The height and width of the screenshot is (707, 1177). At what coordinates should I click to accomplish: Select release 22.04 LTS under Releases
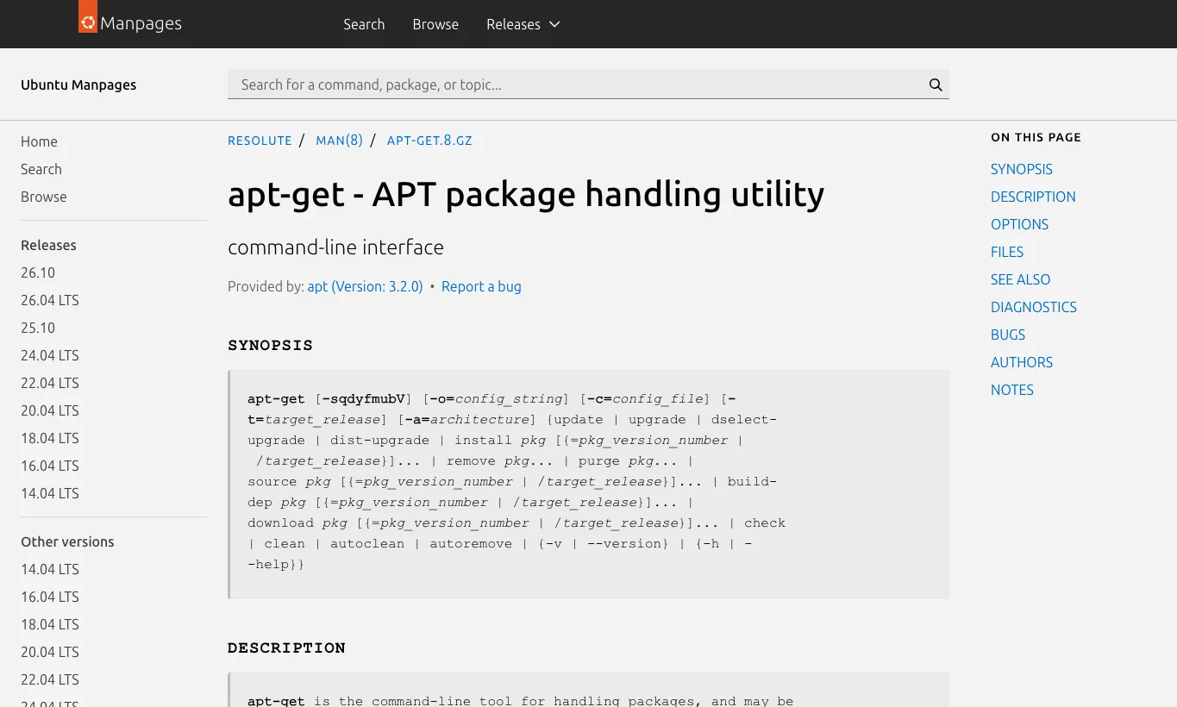coord(50,383)
